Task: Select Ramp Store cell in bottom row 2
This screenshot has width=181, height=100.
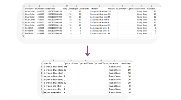Action: coord(115,67)
